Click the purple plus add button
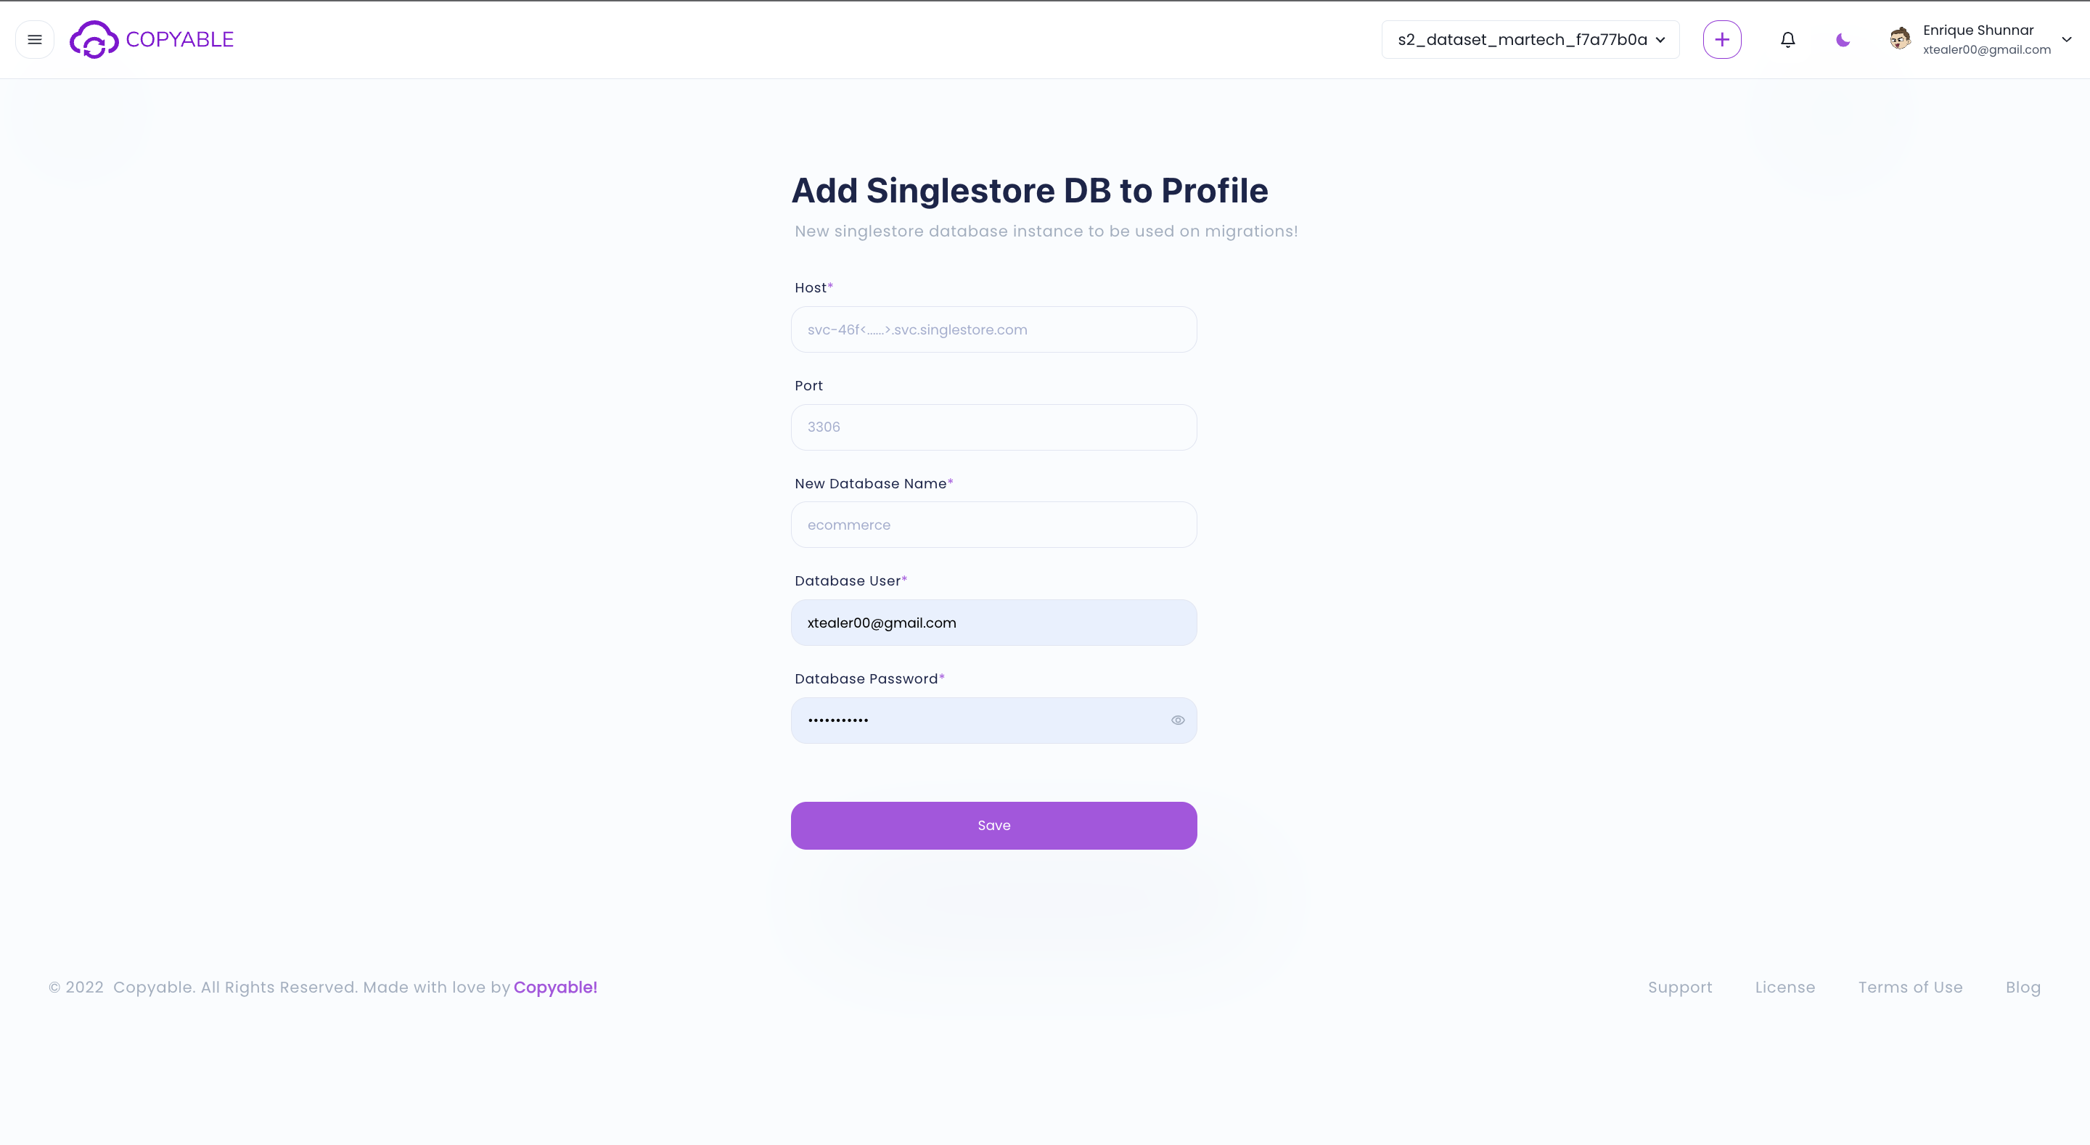Screen dimensions: 2090x1145 (x=1721, y=40)
